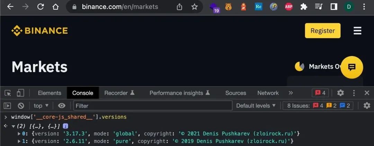Screen dimensions: 374x146
Task: Expand entry 0 with version 3.17.3
Action: 19,134
